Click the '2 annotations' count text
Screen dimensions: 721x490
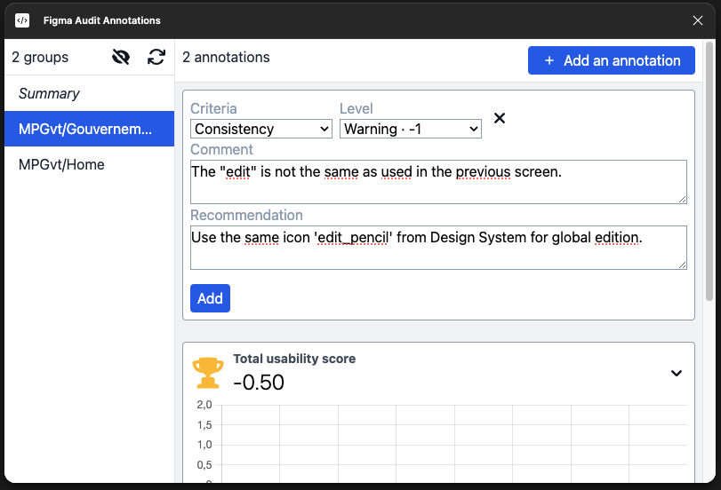tap(226, 57)
